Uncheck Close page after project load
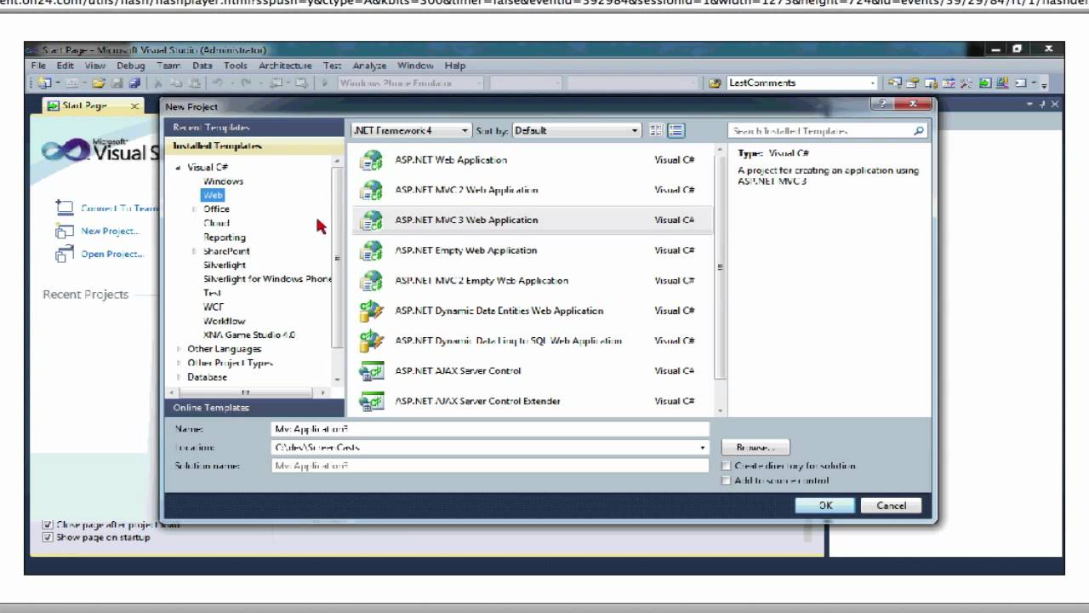Image resolution: width=1089 pixels, height=613 pixels. tap(48, 525)
